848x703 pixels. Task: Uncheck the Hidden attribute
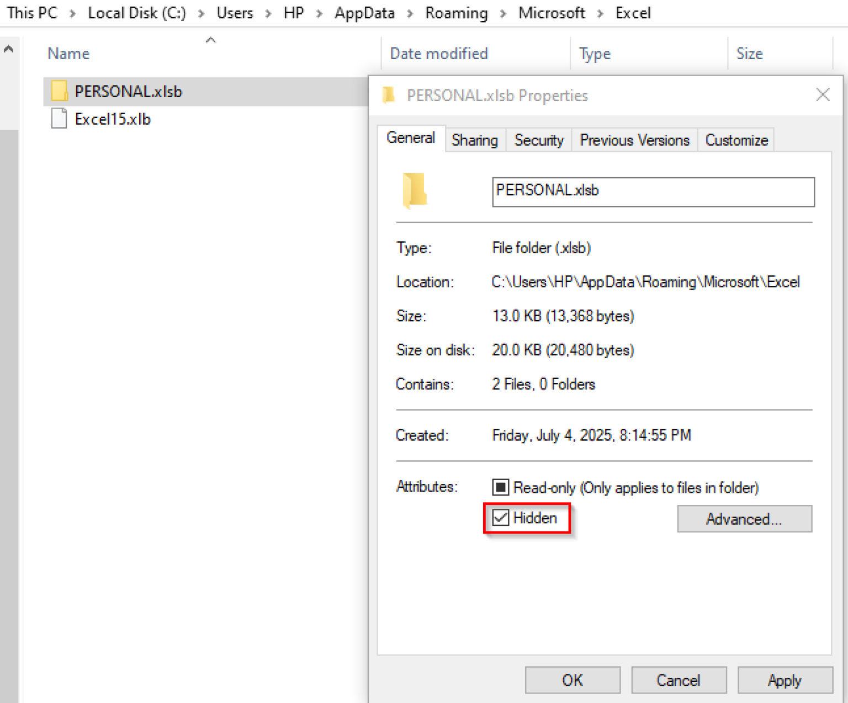point(500,518)
